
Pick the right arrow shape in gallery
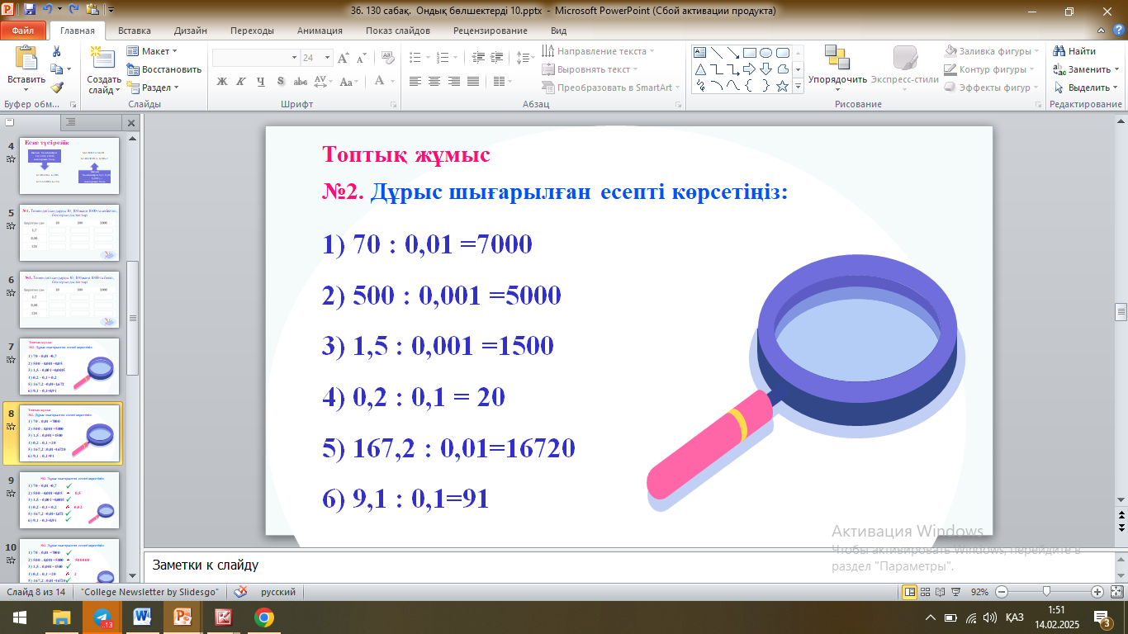click(750, 69)
